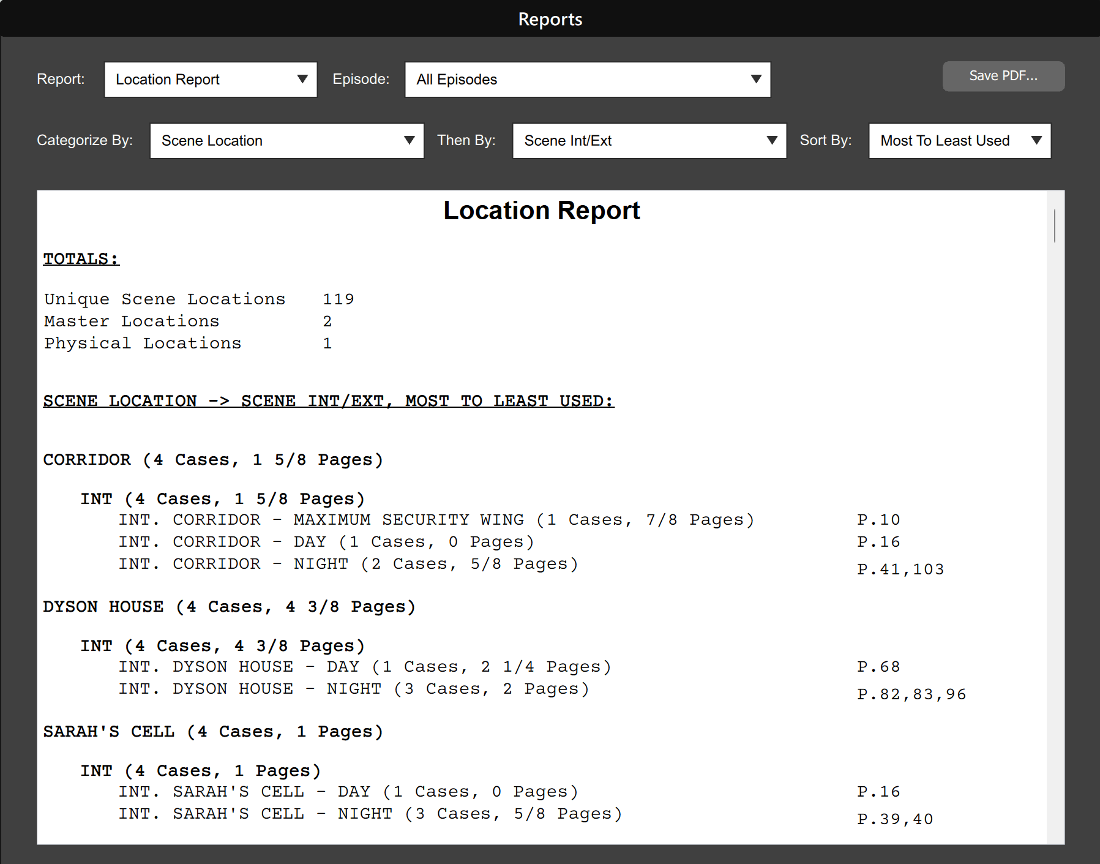Click the INT. CORRIDOR - NIGHT entry

(x=348, y=564)
